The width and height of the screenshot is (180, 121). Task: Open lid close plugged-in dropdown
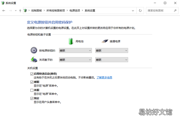pyautogui.click(x=112, y=60)
